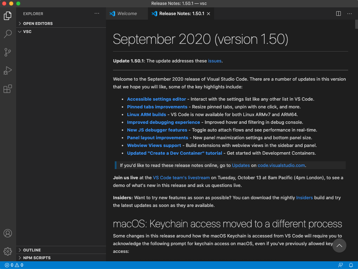Viewport: 358px width, 269px height.
Task: Open Updated Create a Dev Container tutorial link
Action: pos(174,153)
